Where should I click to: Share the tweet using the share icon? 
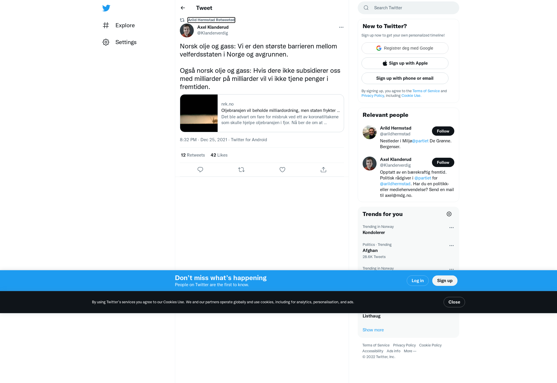(x=323, y=170)
